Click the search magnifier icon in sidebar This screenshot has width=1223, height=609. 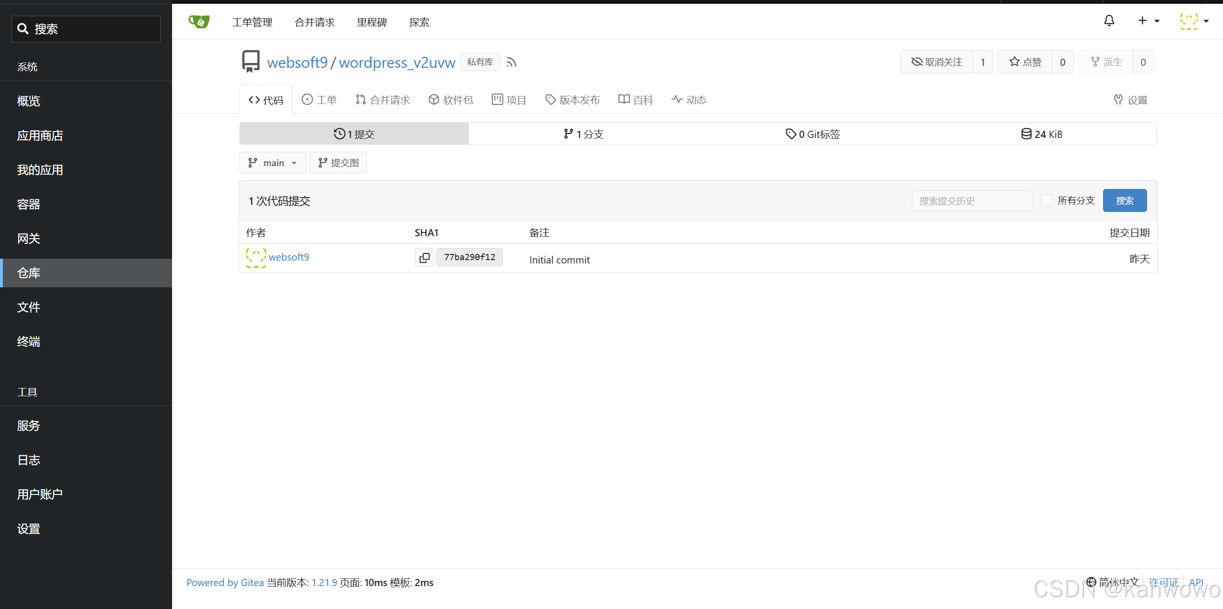point(23,29)
